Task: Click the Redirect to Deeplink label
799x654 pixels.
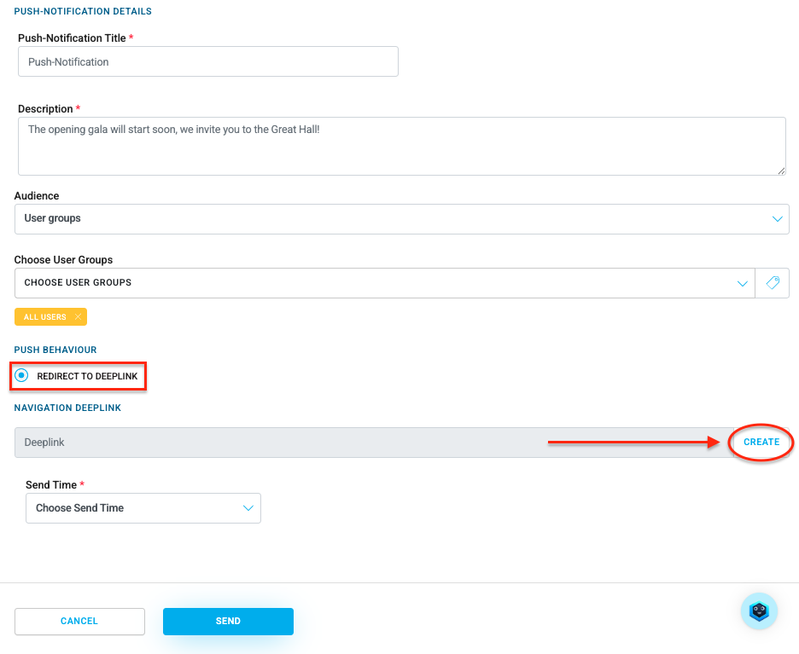Action: click(x=87, y=376)
